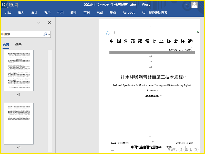Close the navigation pane
The height and width of the screenshot is (154, 205).
coord(49,23)
